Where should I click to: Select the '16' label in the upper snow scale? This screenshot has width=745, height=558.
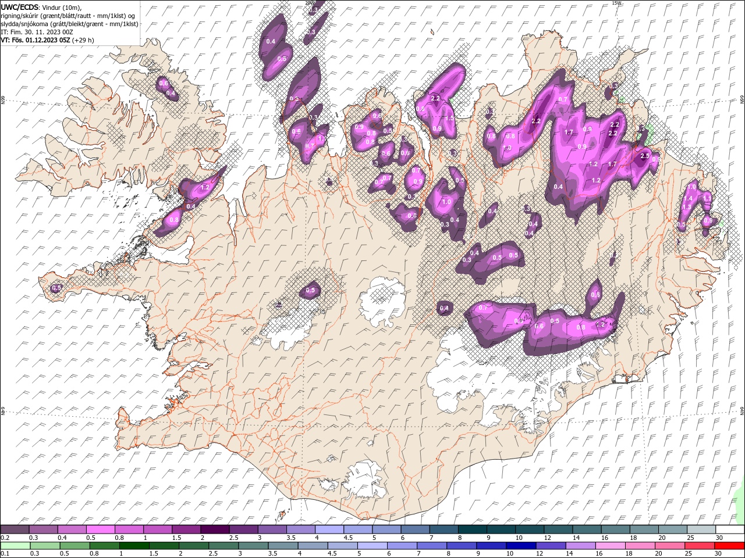pos(605,538)
